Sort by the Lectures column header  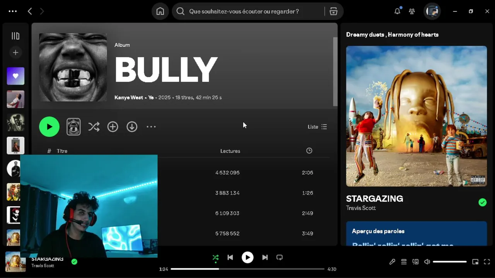(x=230, y=151)
